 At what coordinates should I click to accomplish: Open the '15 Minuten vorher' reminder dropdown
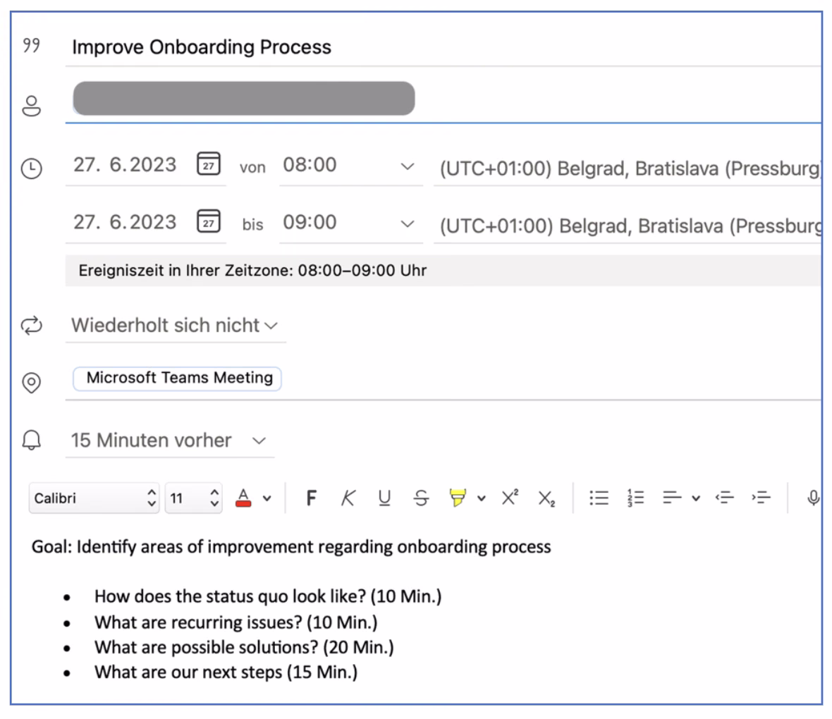[x=169, y=441]
